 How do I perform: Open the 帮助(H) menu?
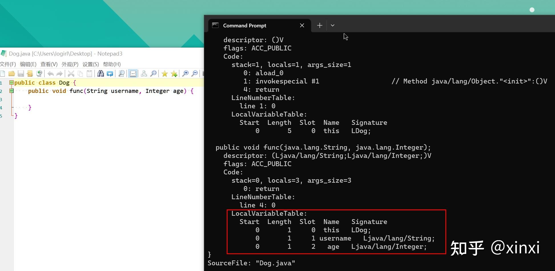click(x=112, y=64)
